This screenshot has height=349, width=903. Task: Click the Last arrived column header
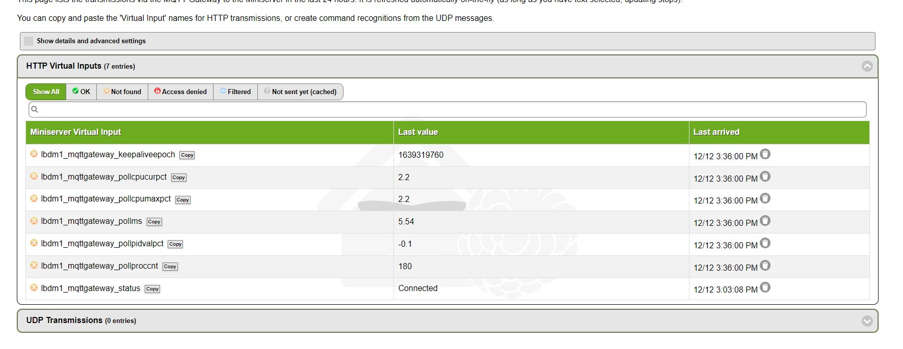pos(779,132)
